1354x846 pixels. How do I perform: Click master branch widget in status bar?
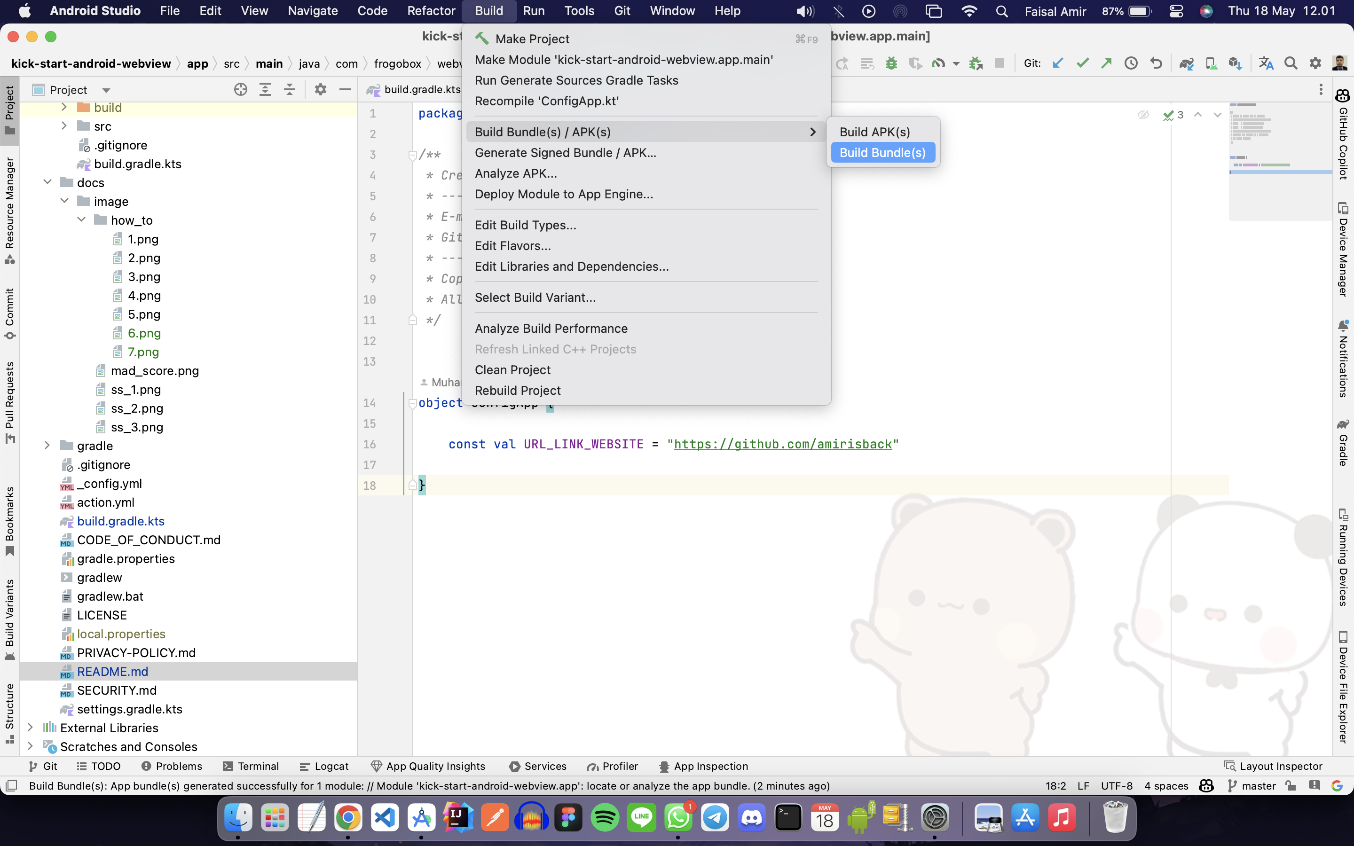1252,785
